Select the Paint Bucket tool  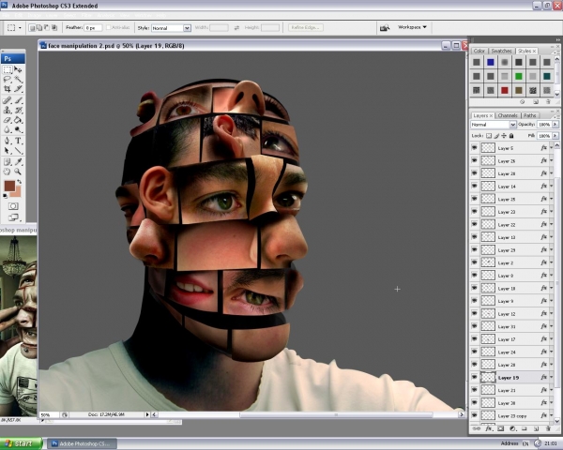click(18, 120)
